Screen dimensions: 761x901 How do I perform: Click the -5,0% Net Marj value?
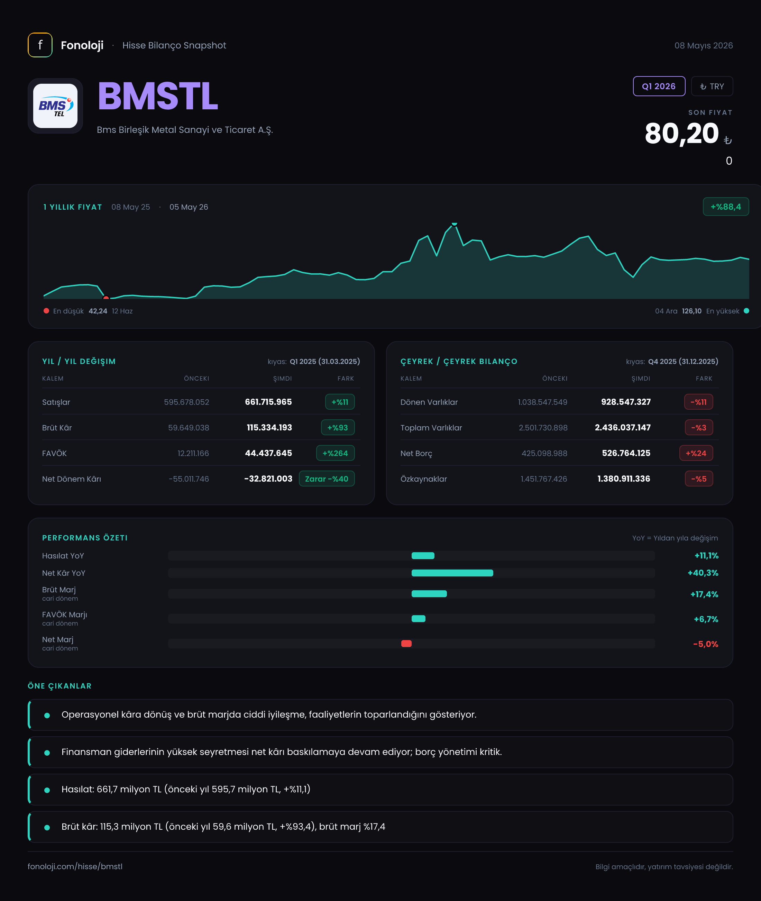point(705,644)
